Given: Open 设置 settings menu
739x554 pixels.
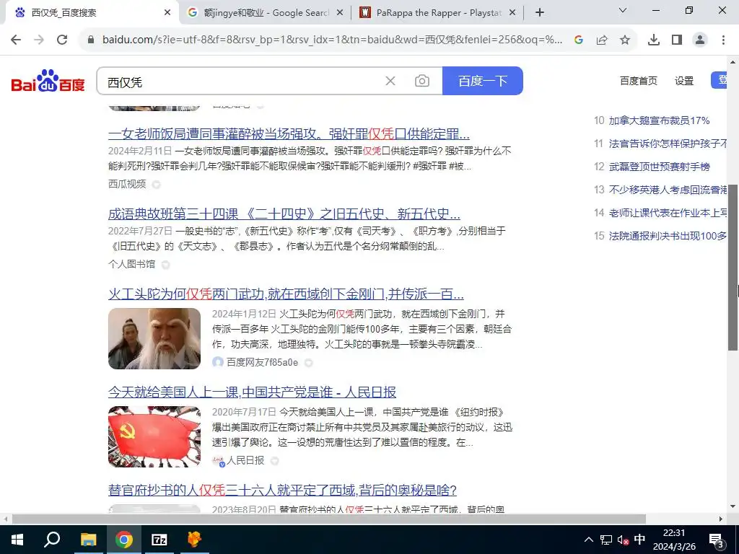Looking at the screenshot, I should 684,81.
